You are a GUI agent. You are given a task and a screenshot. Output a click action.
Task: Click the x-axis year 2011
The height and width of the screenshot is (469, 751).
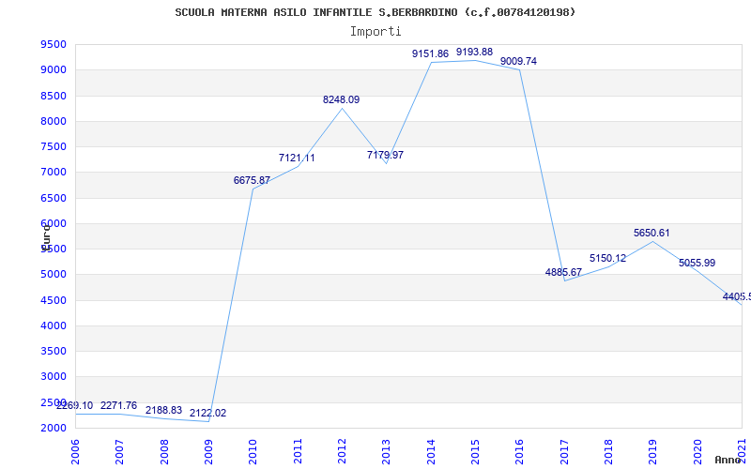(x=298, y=452)
